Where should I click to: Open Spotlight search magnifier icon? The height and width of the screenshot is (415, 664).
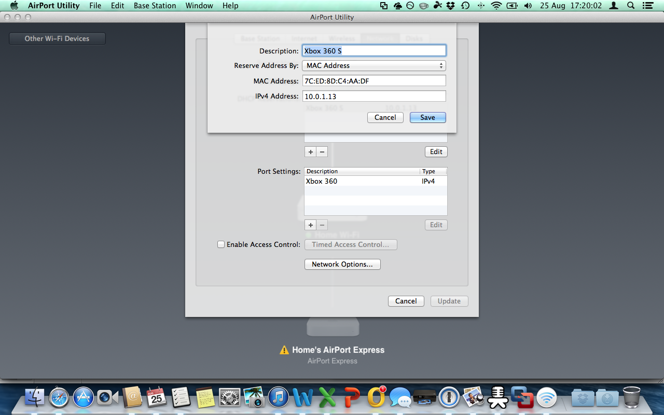pos(631,6)
